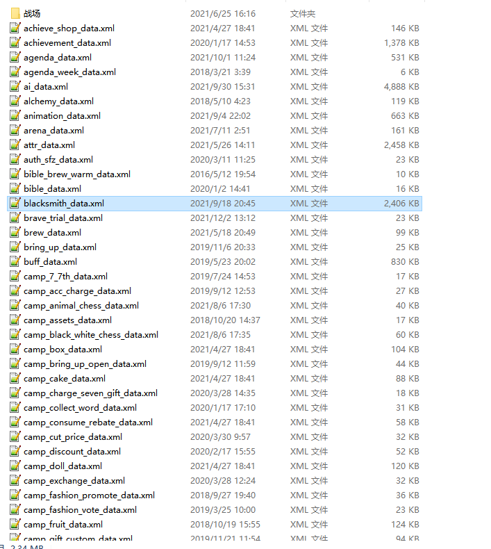
Task: Click the camp_doll_data.xml file icon
Action: tap(15, 466)
